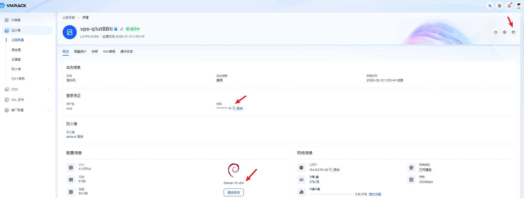Image resolution: width=524 pixels, height=198 pixels.
Task: Open the documentation icon in header
Action: click(500, 6)
